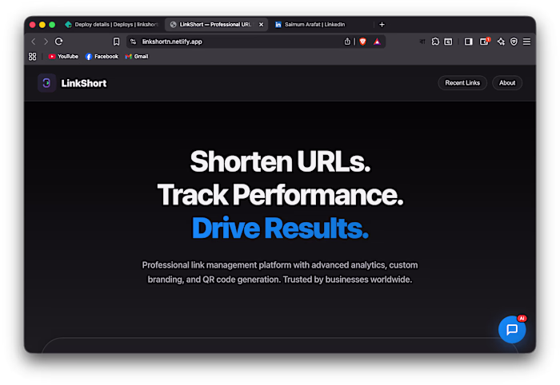This screenshot has height=385, width=560.
Task: Open the AI chat bubble button
Action: point(512,329)
